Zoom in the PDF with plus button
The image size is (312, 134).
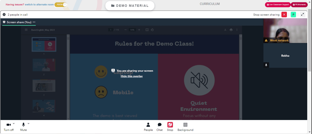[139, 30]
